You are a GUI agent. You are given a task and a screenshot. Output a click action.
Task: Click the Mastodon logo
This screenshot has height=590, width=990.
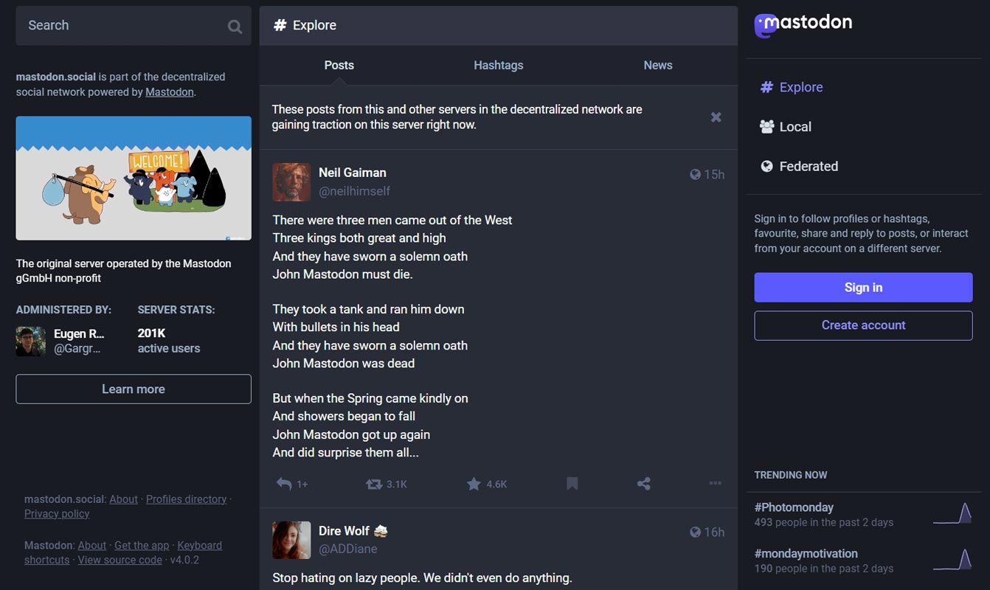803,24
